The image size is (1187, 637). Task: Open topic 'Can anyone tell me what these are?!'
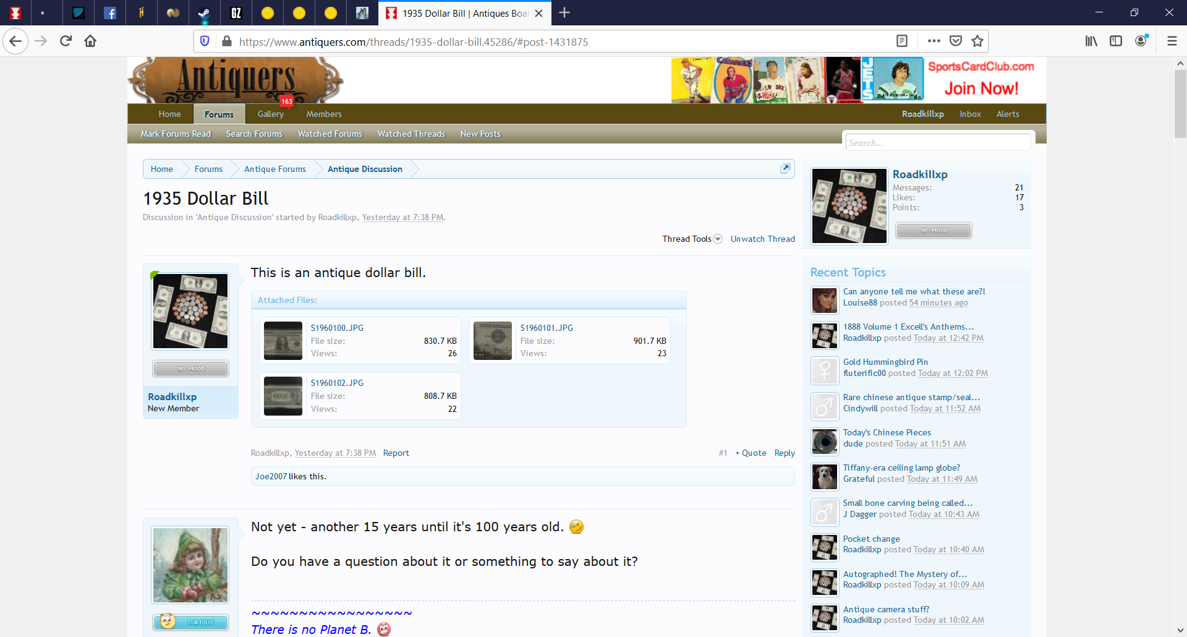pyautogui.click(x=914, y=292)
